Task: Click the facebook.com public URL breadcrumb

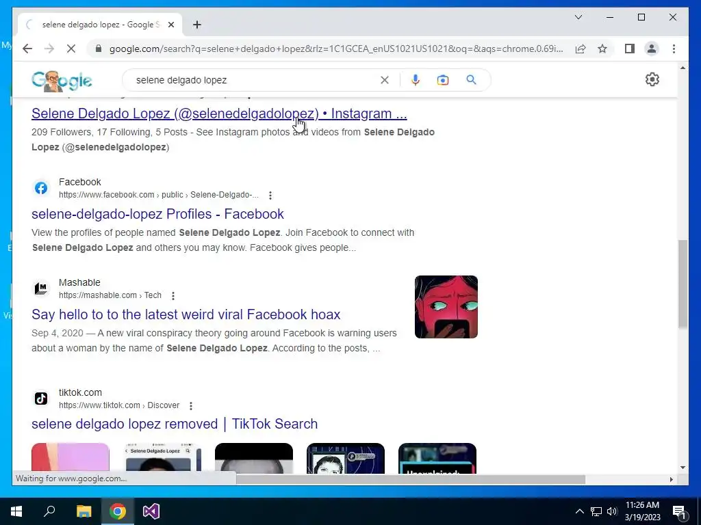Action: pyautogui.click(x=159, y=195)
